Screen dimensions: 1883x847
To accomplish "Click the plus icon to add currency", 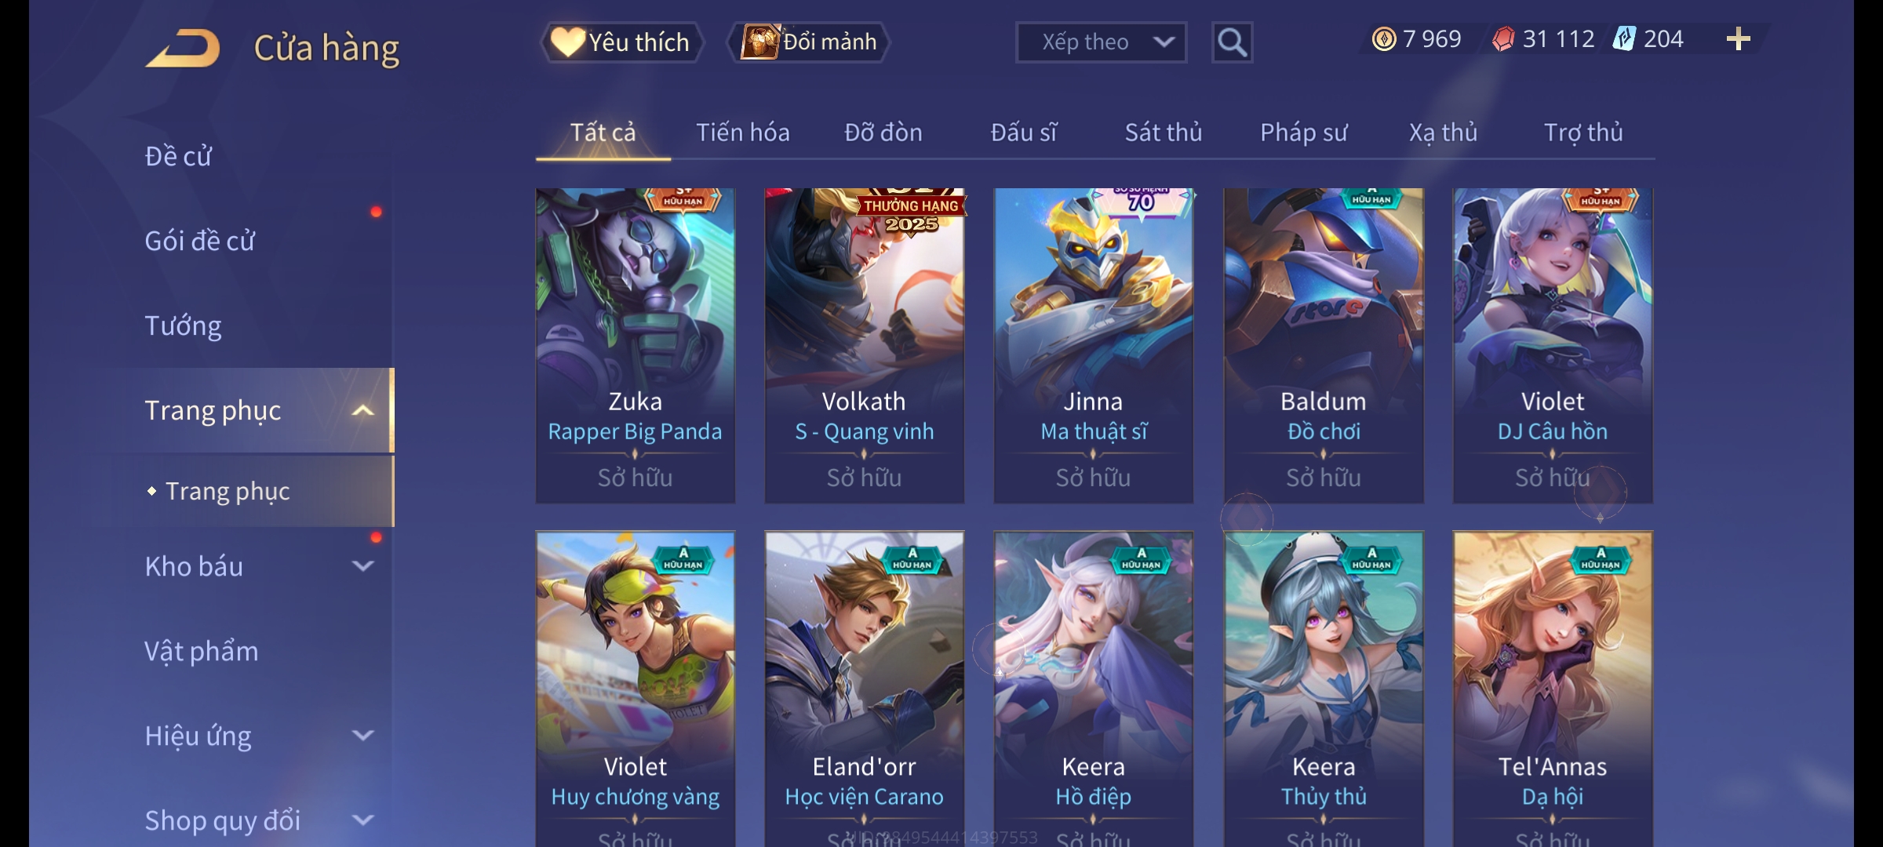I will (1738, 39).
